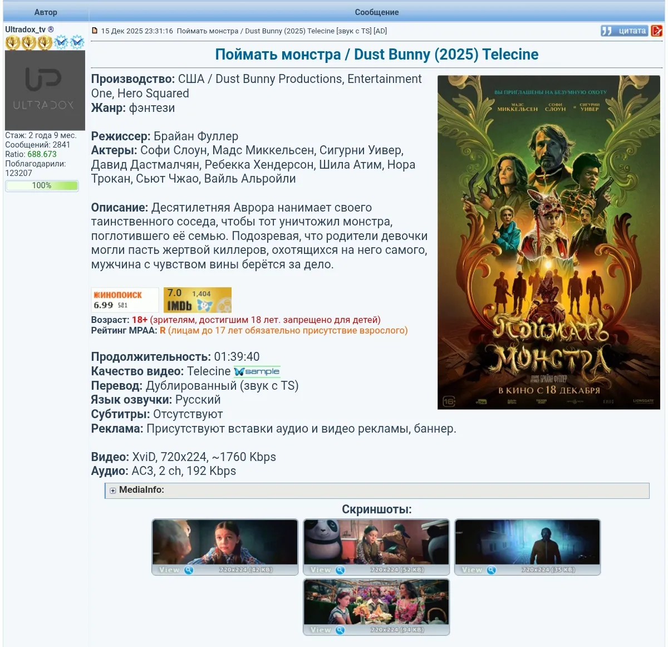Image resolution: width=668 pixels, height=647 pixels.
Task: Click the butterfly sample video icon
Action: [257, 371]
